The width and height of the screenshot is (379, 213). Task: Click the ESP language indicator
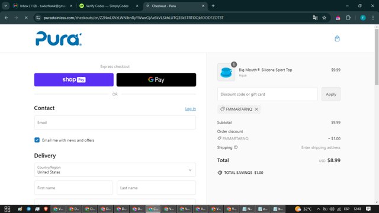pyautogui.click(x=346, y=209)
